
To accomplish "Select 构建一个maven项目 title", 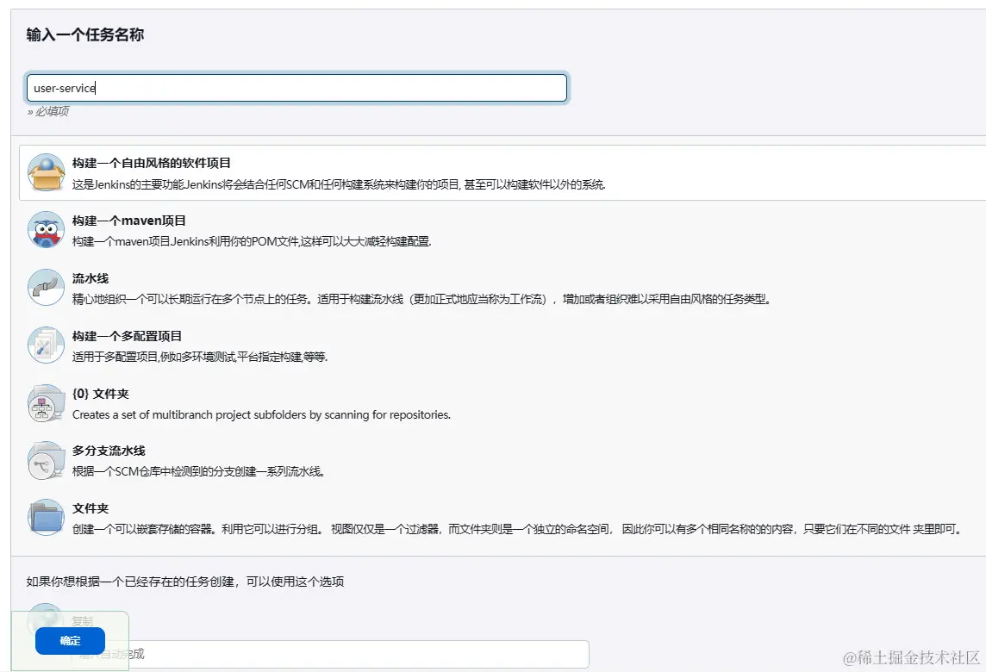I will click(129, 221).
